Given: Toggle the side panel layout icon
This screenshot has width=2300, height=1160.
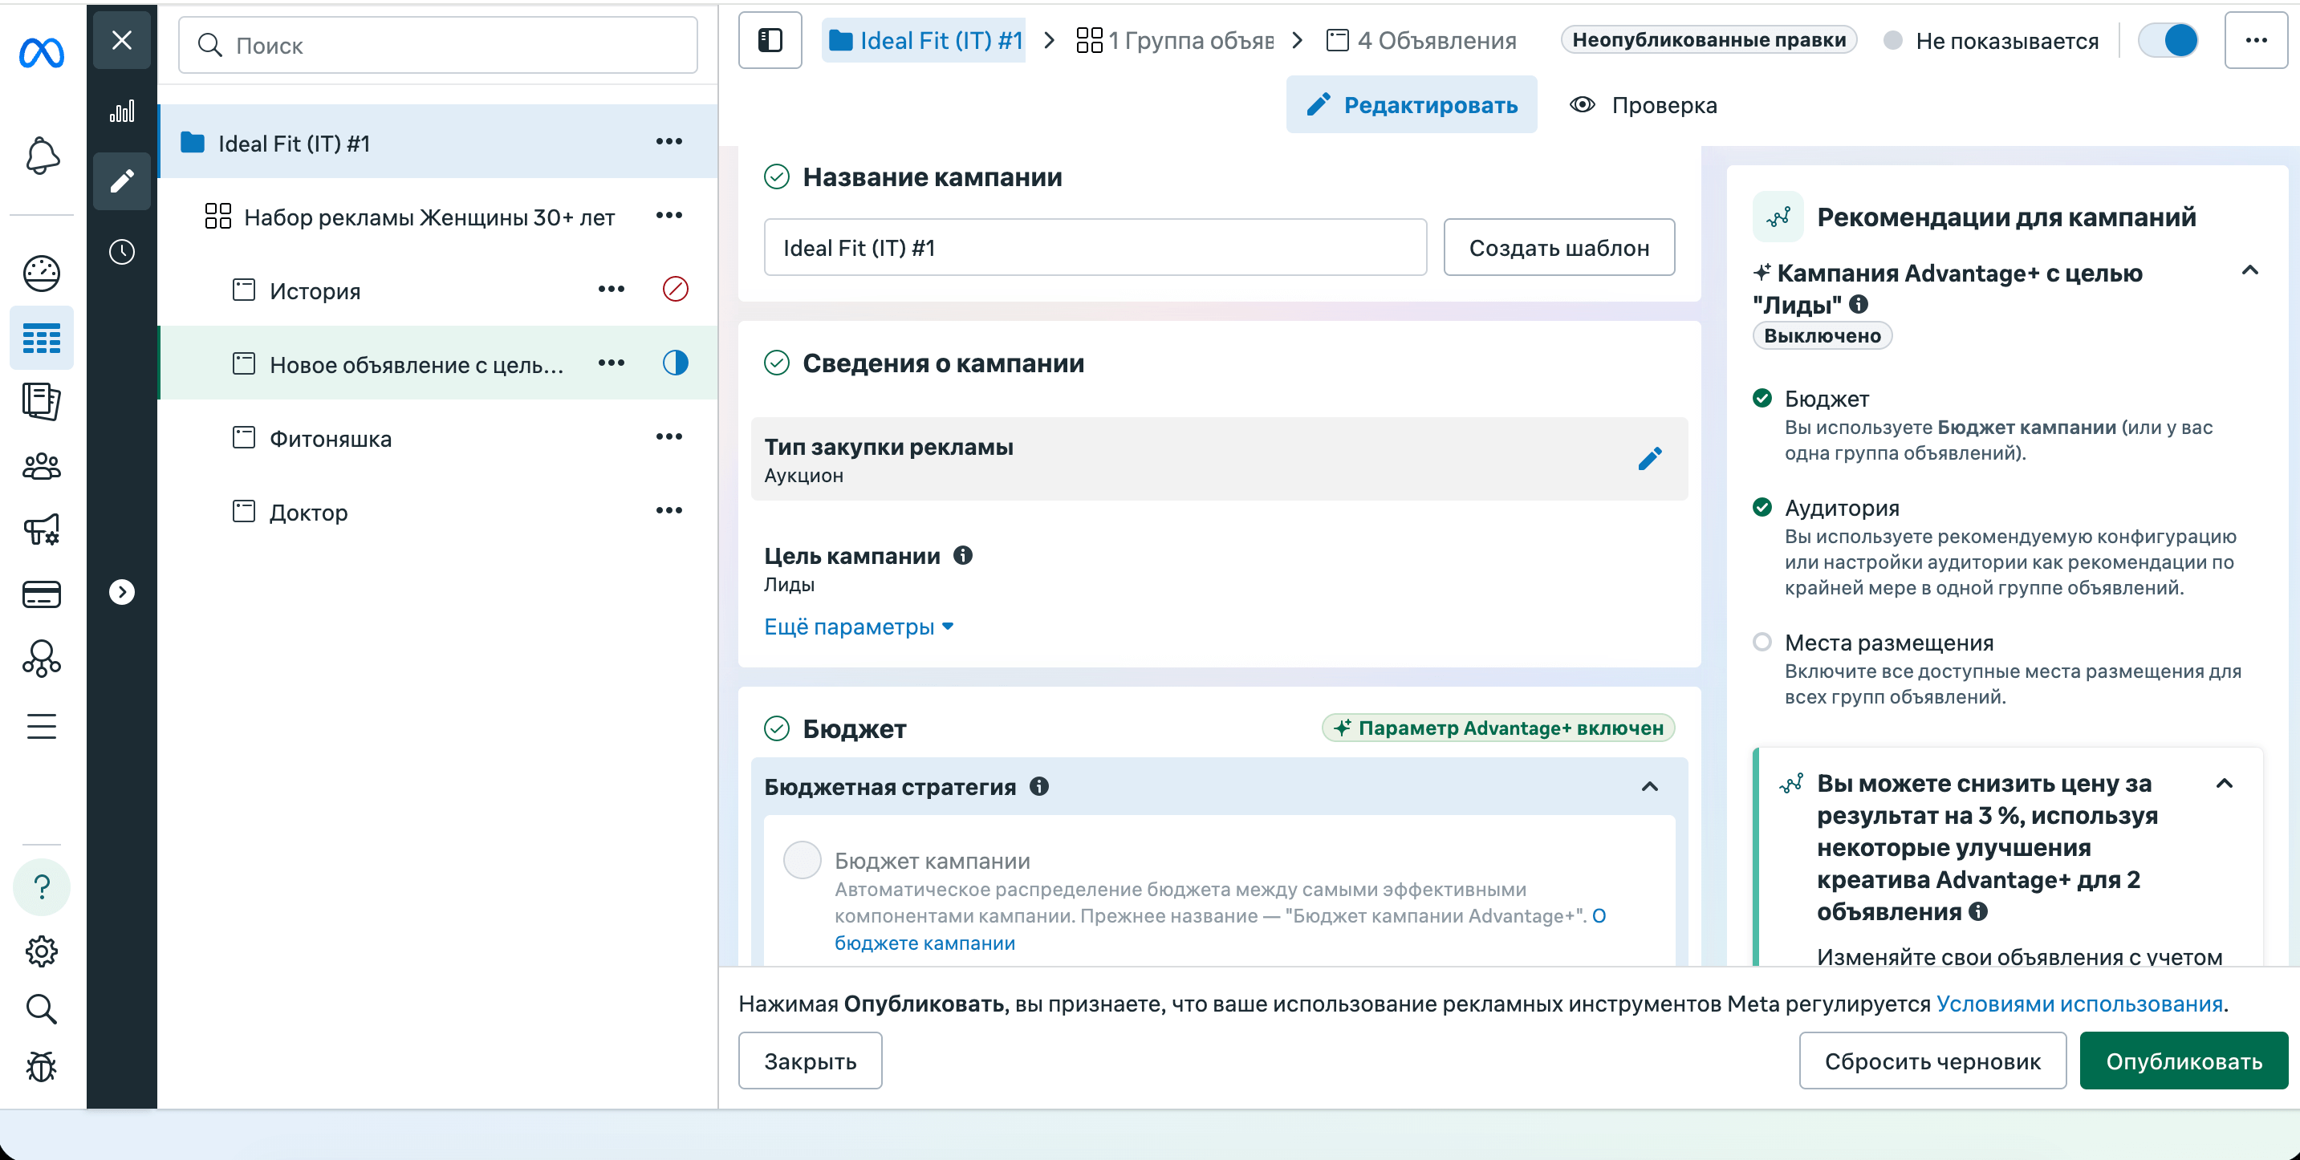Looking at the screenshot, I should pyautogui.click(x=770, y=40).
